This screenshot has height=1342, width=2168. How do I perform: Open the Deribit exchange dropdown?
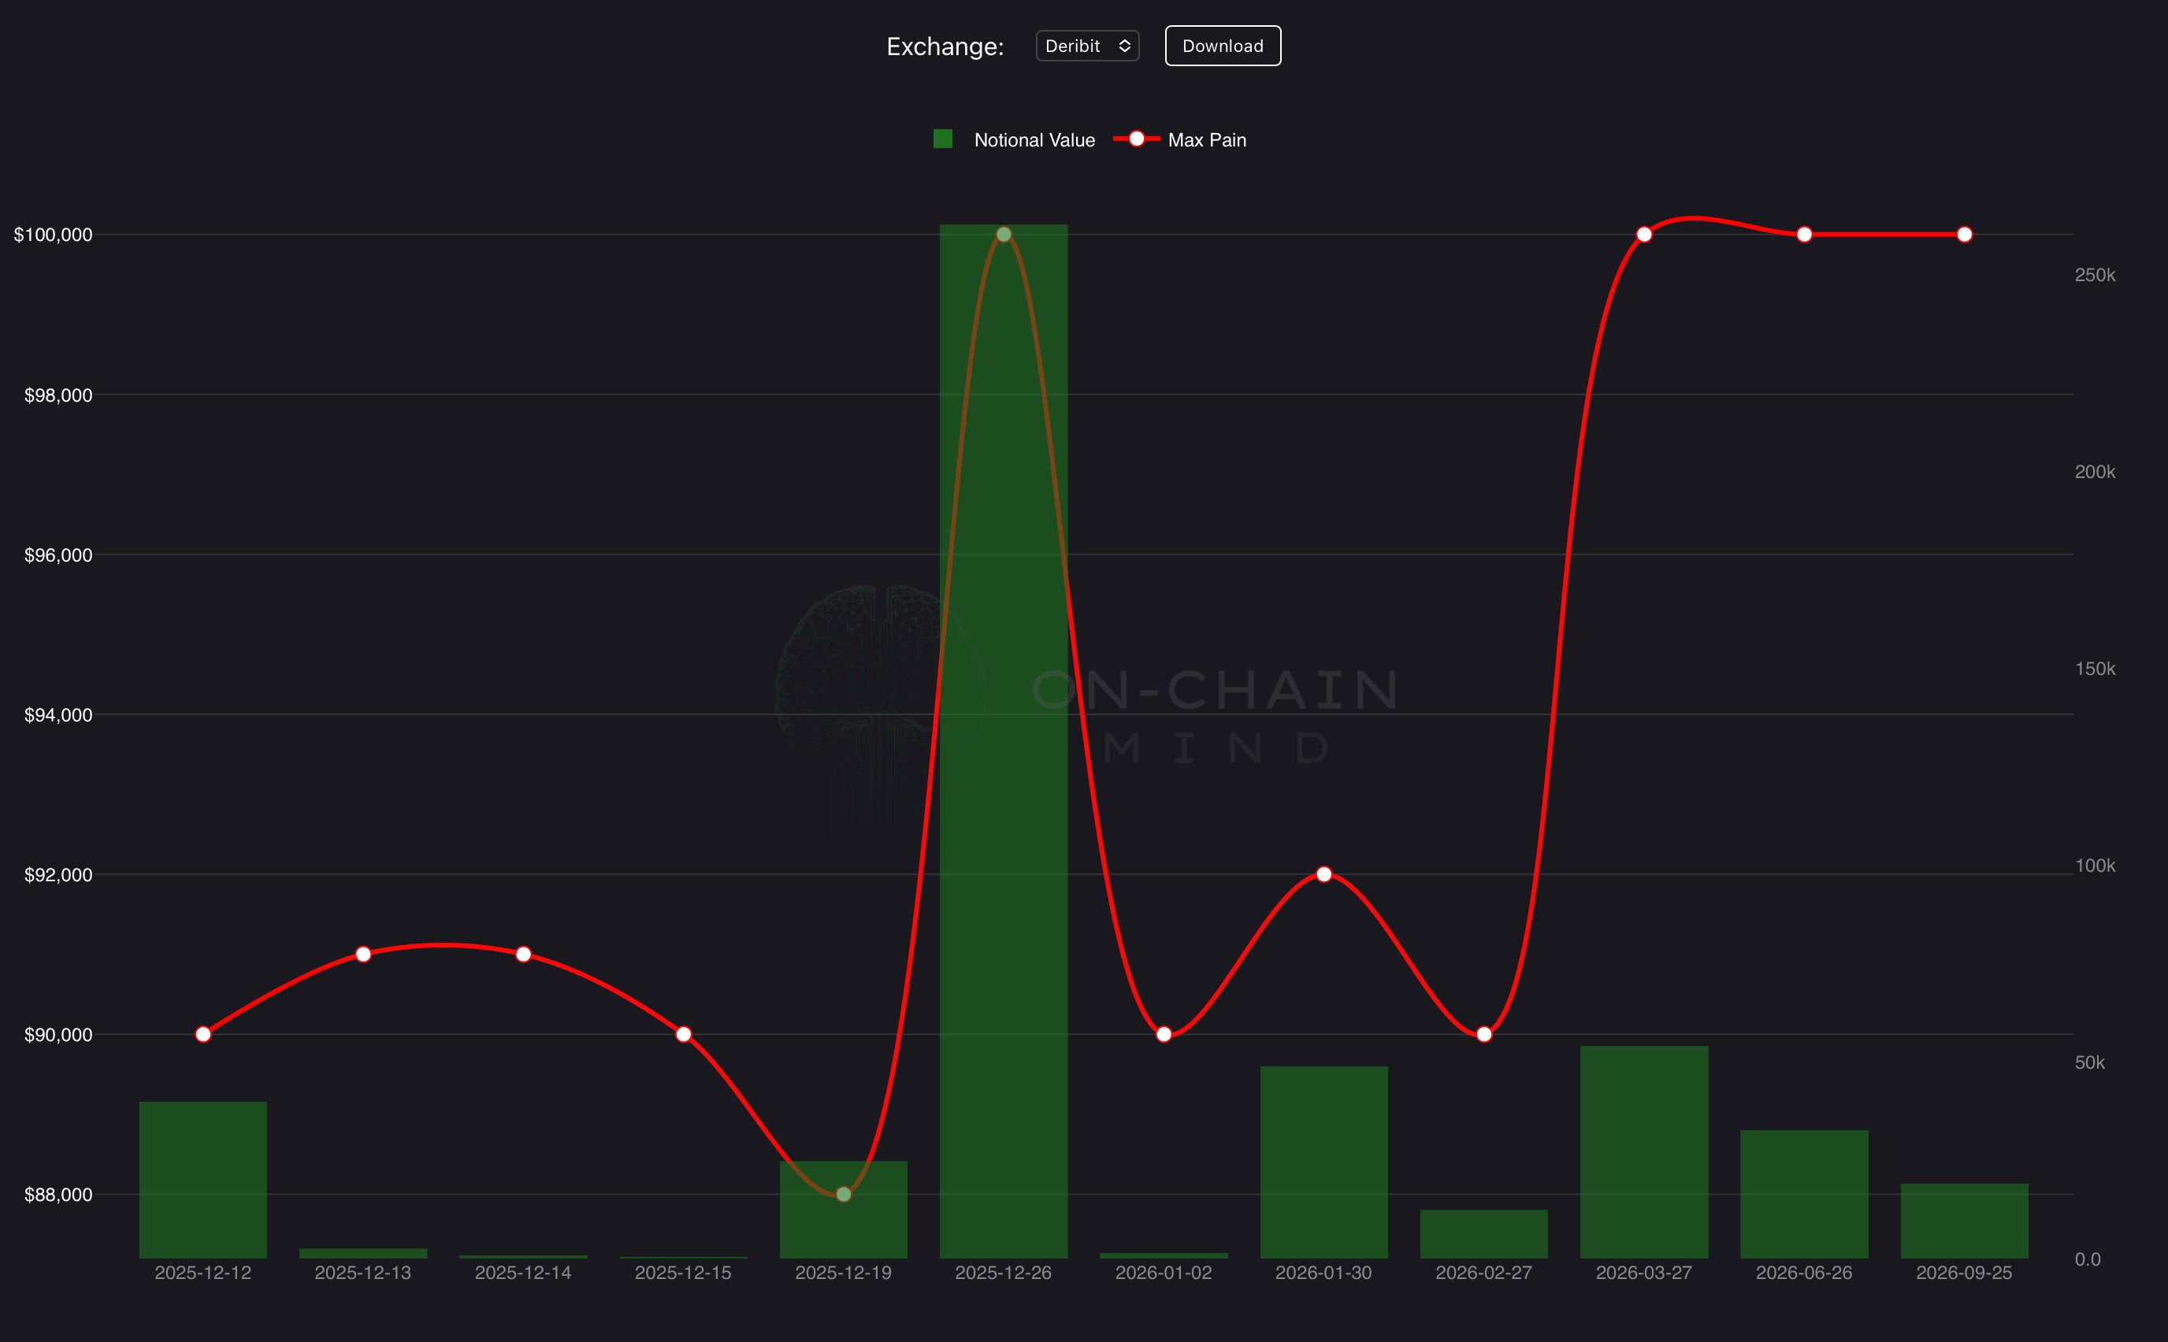(1086, 46)
